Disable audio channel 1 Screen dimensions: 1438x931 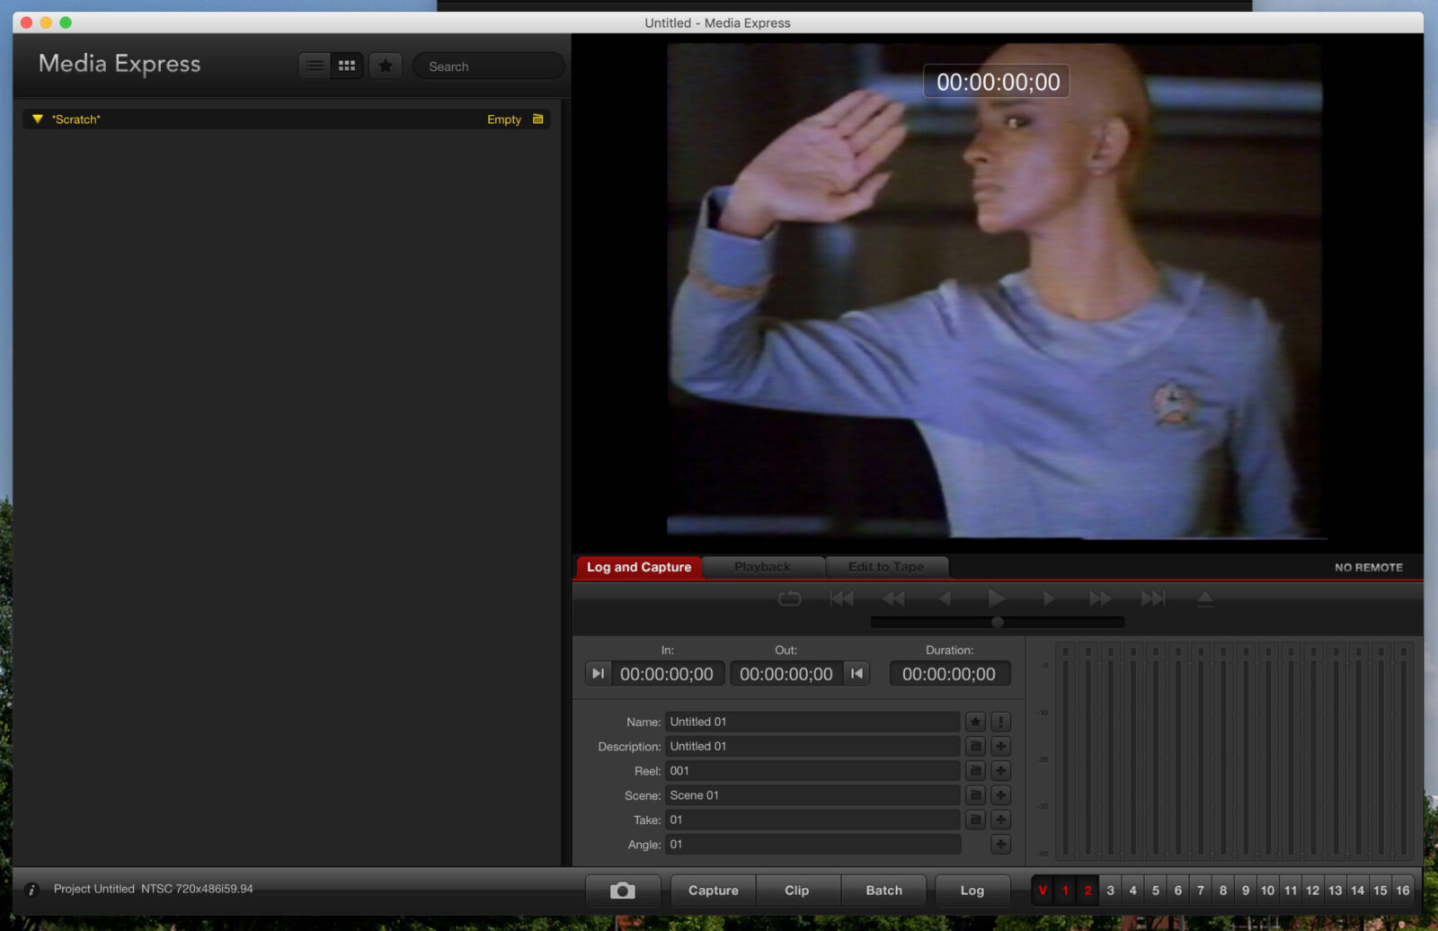click(1065, 891)
